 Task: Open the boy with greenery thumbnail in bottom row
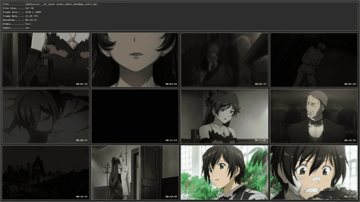point(224,173)
